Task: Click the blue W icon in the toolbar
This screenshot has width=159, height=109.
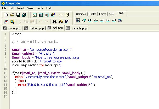Action: pos(67,22)
